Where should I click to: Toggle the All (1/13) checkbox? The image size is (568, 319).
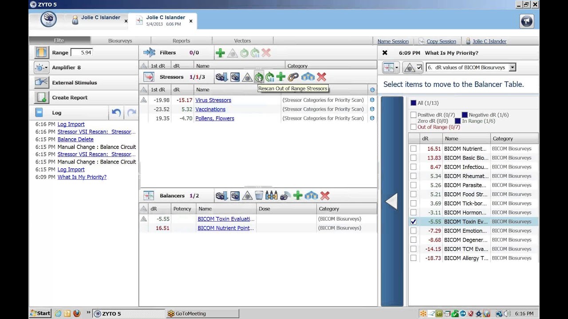point(414,103)
